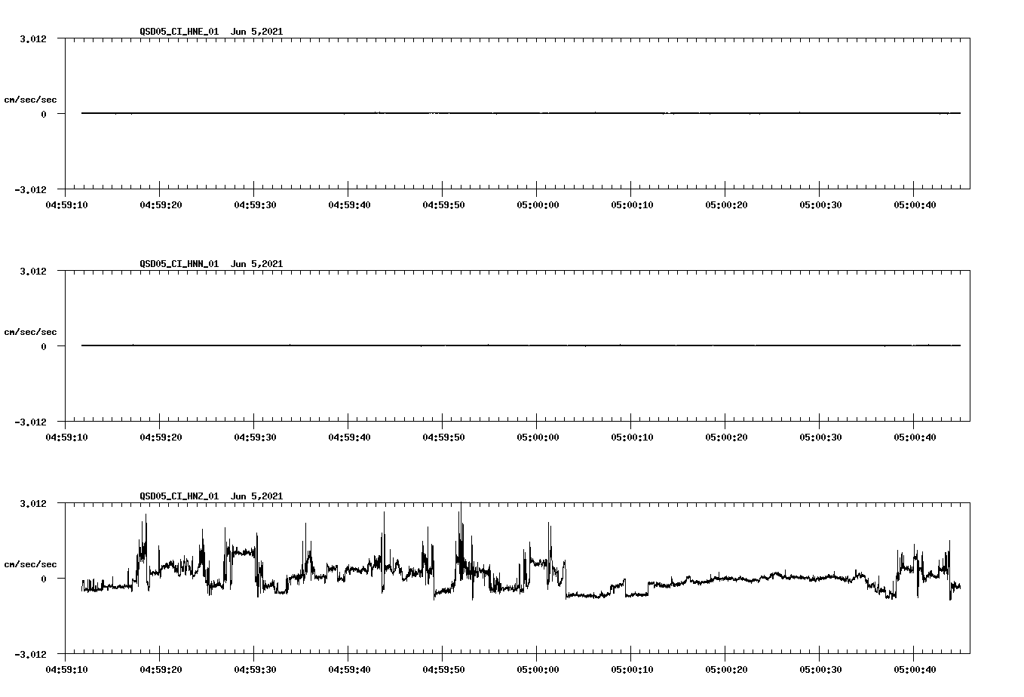The width and height of the screenshot is (1024, 697).
Task: Click the HNE plot cm/sec/sec unit label
Action: (x=30, y=100)
